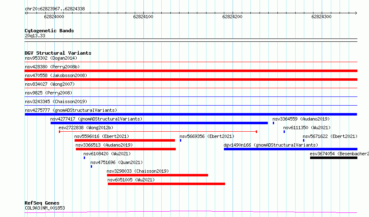Viewport: 369px width, 217px height.
Task: Open the nsv4277417 (gnomADStructuralVariants) label
Action: click(96, 119)
